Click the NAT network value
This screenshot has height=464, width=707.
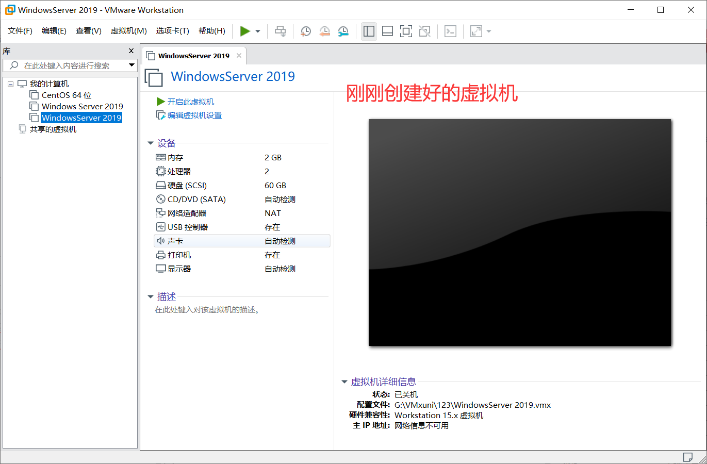(273, 213)
